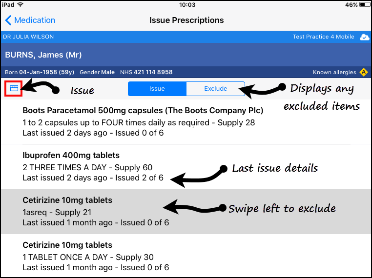Viewport: 372px width, 278px height.
Task: Click Test Practice 4 Mobile label
Action: click(x=323, y=37)
